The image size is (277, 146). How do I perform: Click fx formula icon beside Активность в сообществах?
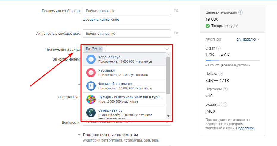(176, 33)
